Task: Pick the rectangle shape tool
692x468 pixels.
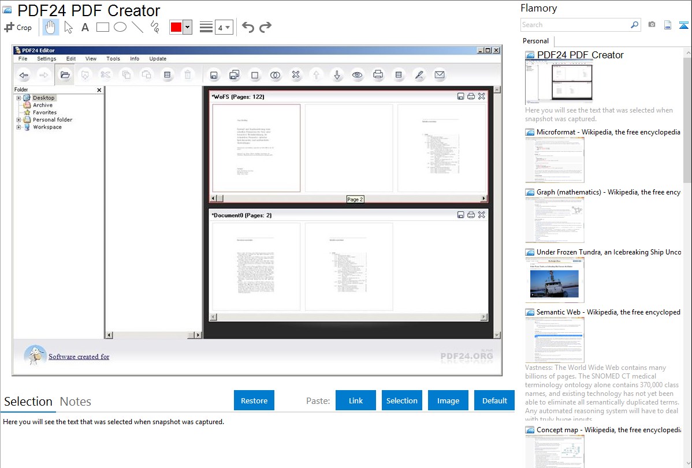Action: 102,27
